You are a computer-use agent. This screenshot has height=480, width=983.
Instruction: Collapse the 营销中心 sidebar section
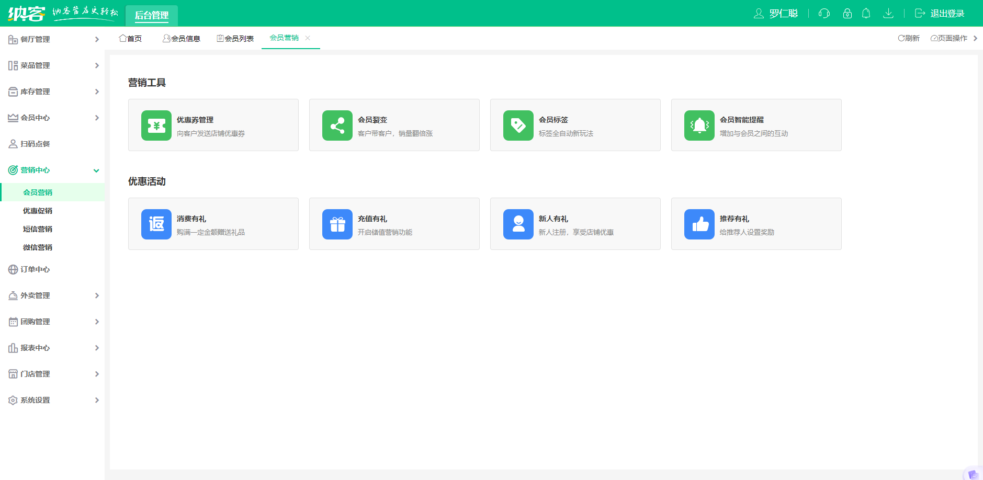pyautogui.click(x=96, y=170)
